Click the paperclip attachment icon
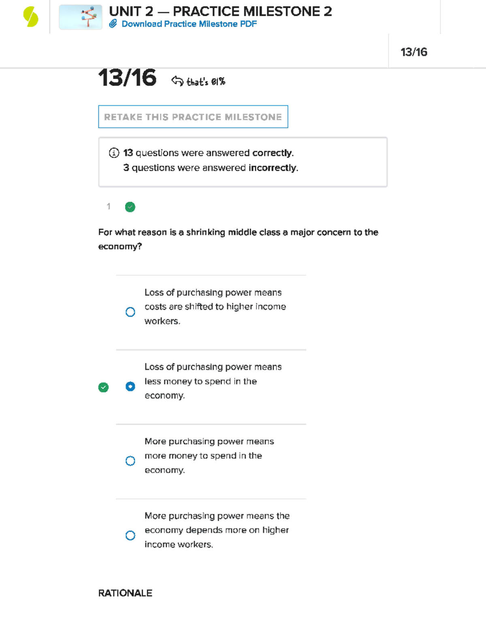Image resolution: width=486 pixels, height=629 pixels. point(113,24)
